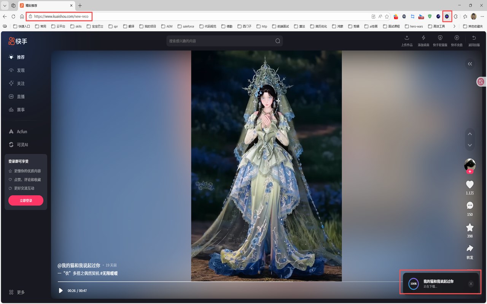
Task: Play the paused video
Action: click(61, 291)
